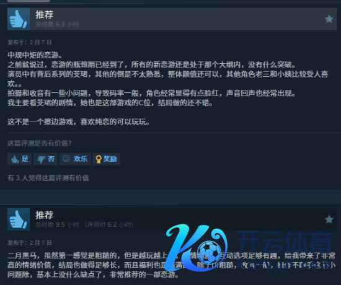Open the second review's 推荐 heading
341x285 pixels.
[45, 215]
